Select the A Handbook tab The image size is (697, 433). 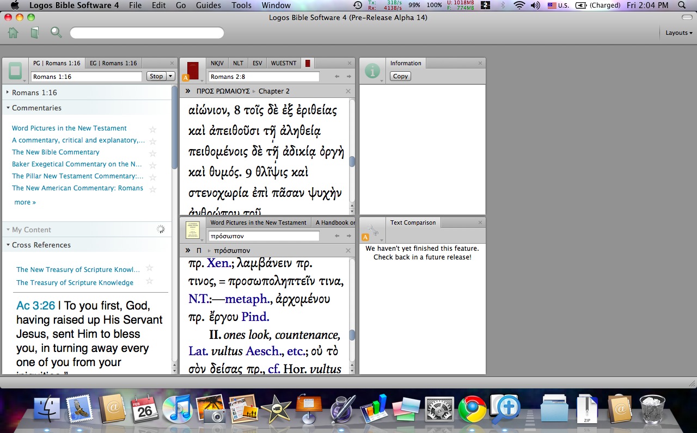[x=334, y=222]
